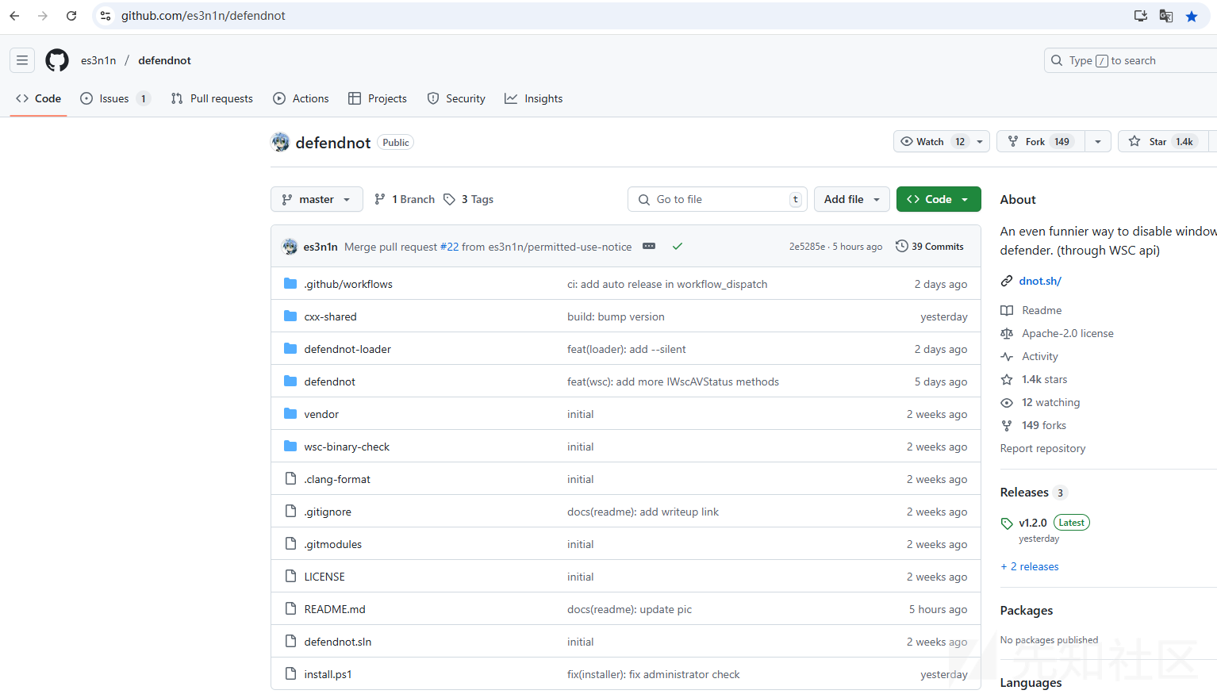This screenshot has width=1217, height=694.
Task: Star the defendnot repository
Action: [x=1162, y=142]
